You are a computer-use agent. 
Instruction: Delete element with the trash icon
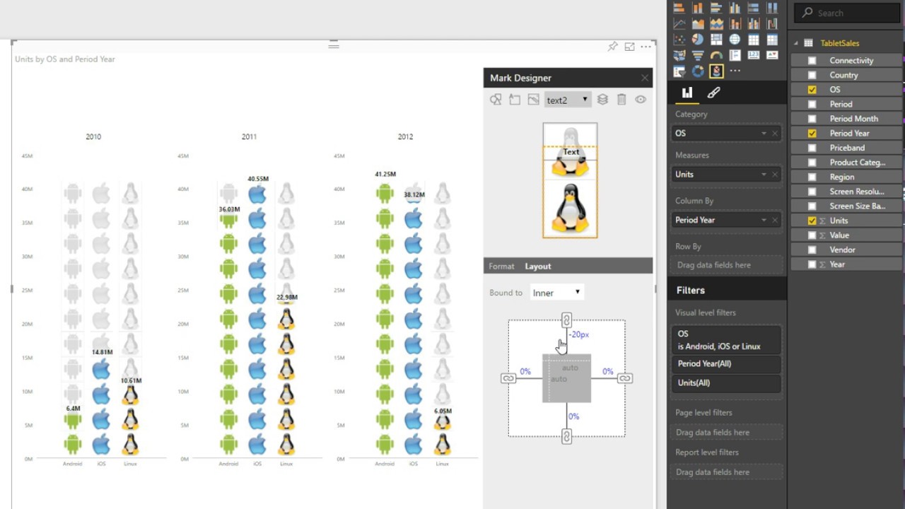click(621, 100)
